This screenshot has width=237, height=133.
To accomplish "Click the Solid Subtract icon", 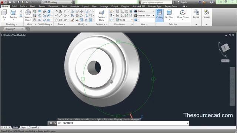I will pos(40,16).
